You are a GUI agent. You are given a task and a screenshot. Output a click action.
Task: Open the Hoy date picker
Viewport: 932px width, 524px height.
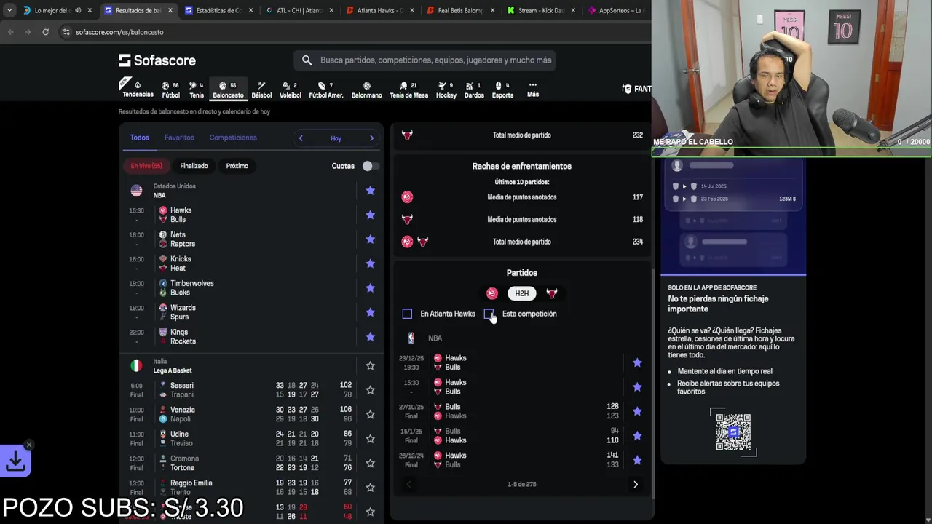(336, 138)
